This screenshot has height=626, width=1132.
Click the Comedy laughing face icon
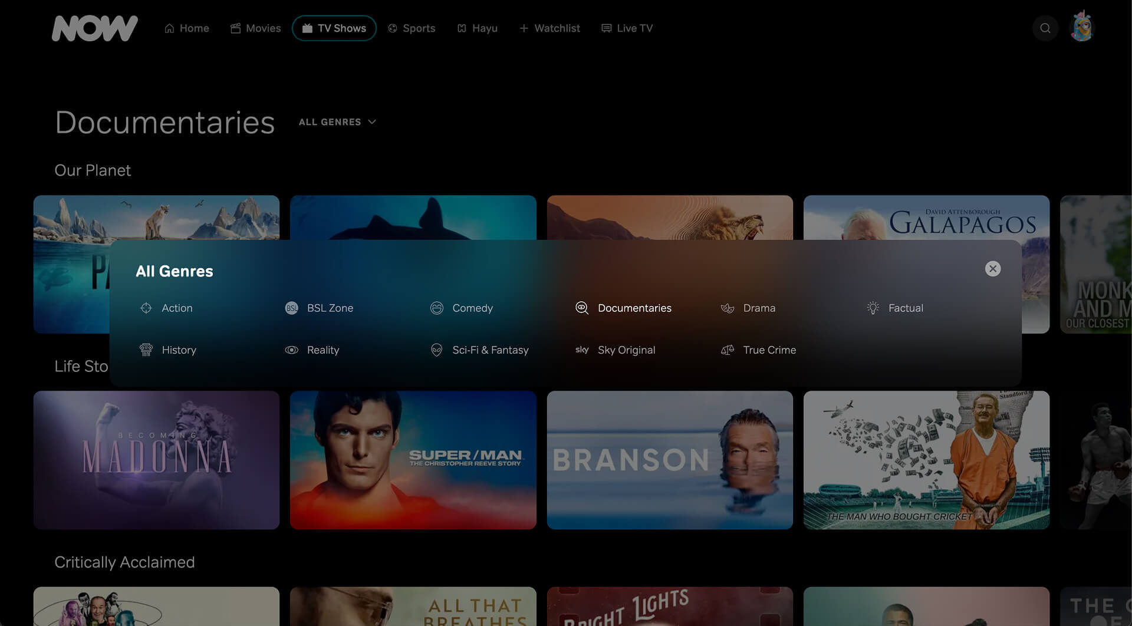point(436,308)
